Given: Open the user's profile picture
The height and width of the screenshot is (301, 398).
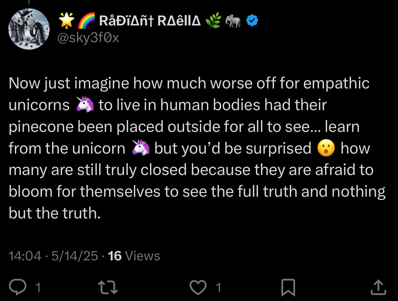Looking at the screenshot, I should (29, 29).
